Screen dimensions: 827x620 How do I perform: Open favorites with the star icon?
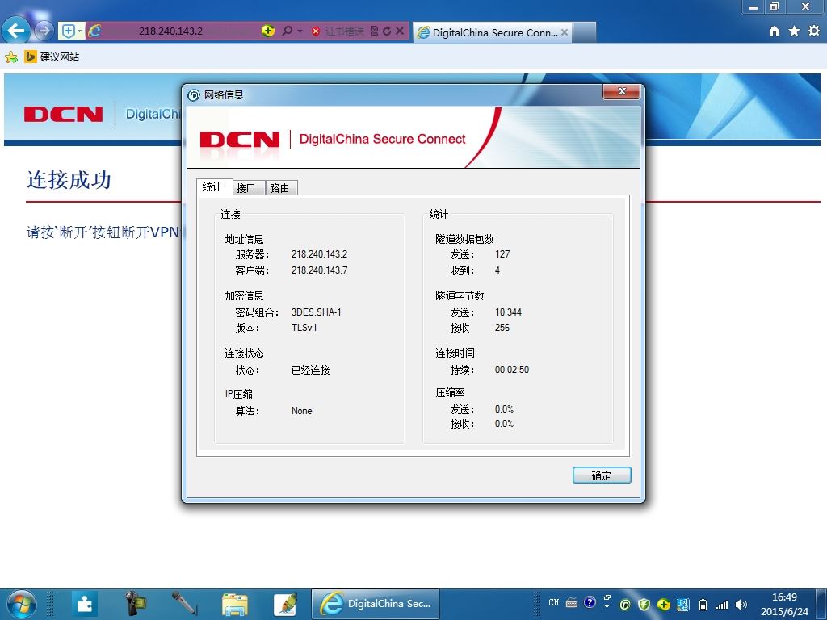795,31
